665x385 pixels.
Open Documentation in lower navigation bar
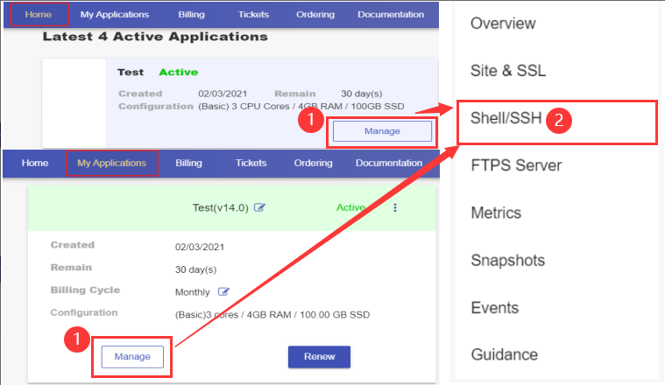pos(389,163)
